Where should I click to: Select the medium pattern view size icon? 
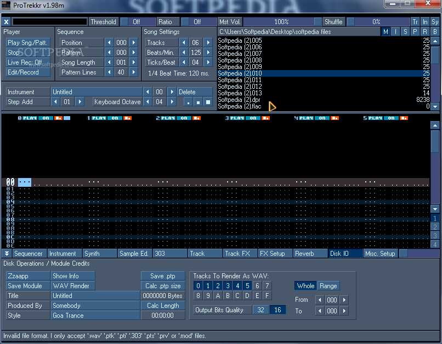click(198, 102)
